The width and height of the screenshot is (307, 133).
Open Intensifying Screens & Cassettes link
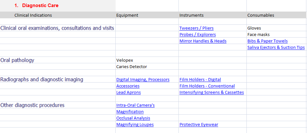211,93
